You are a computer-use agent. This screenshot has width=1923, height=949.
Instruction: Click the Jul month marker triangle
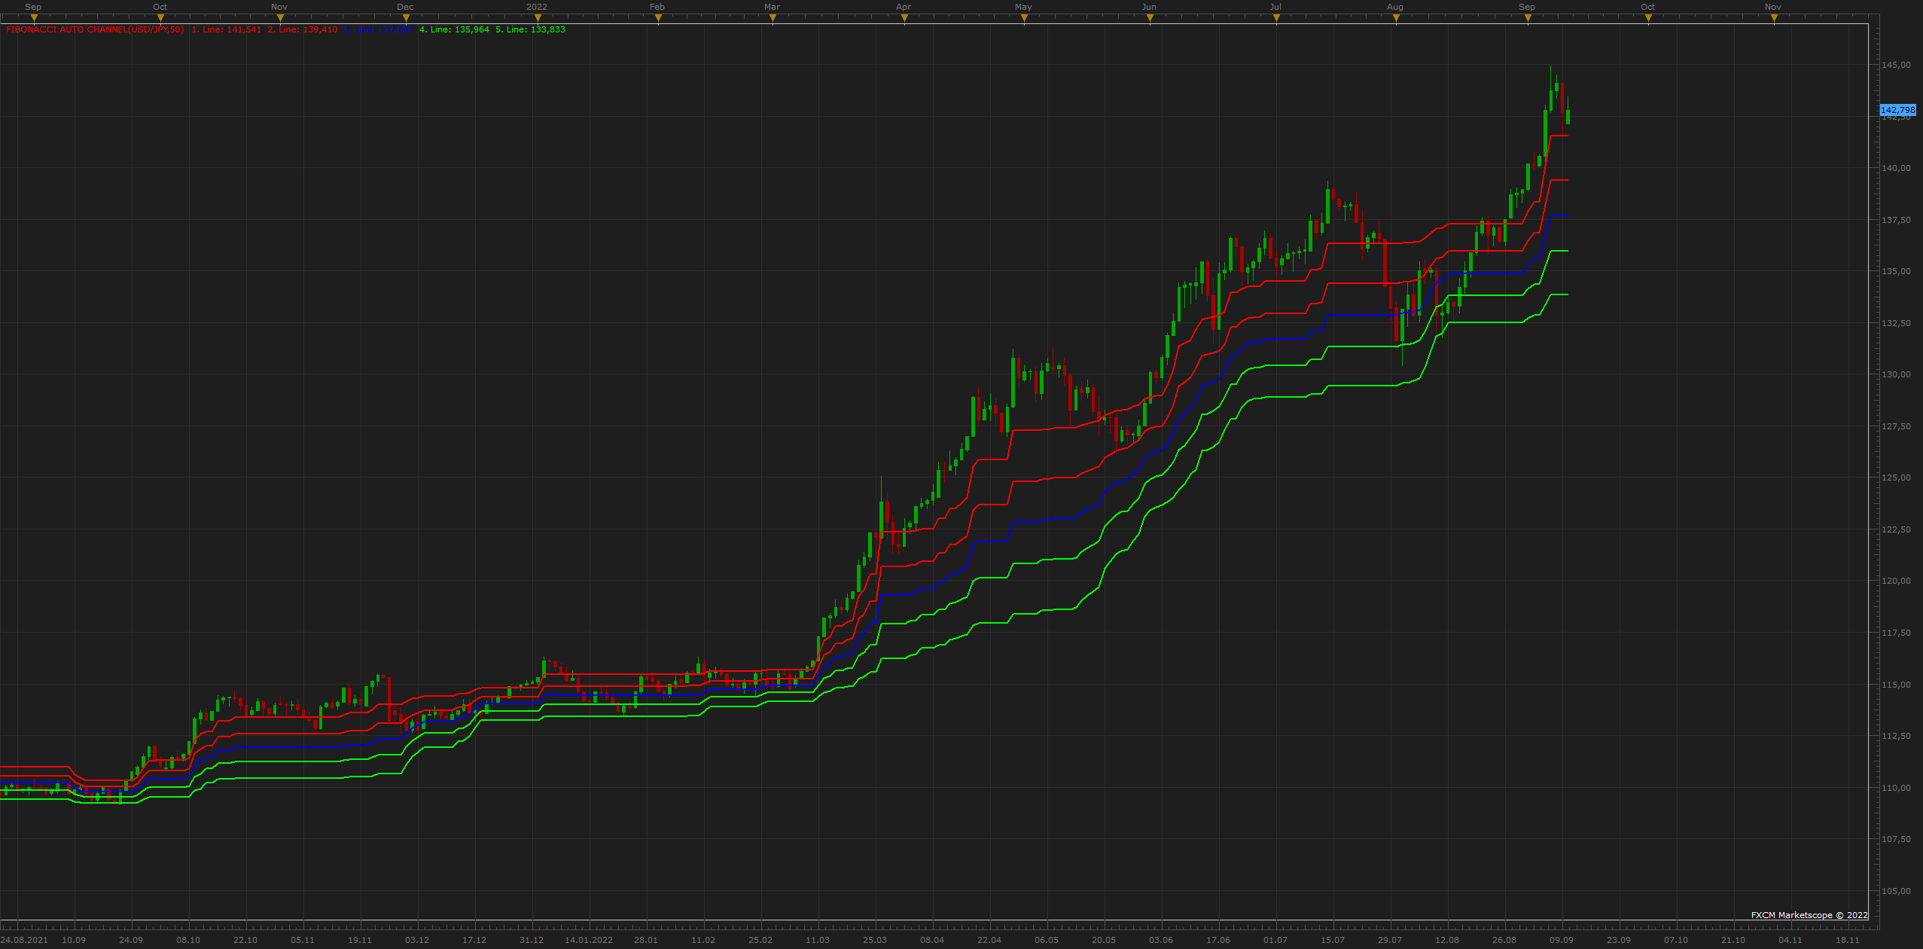coord(1276,18)
